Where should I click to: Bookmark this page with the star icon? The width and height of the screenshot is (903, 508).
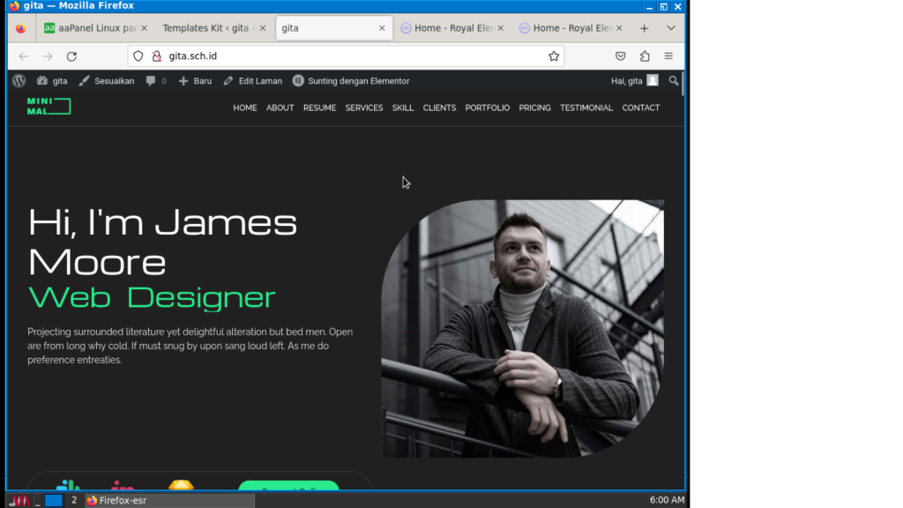554,56
